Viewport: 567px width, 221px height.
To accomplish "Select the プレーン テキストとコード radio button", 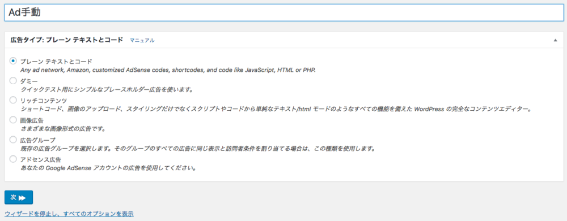I will click(13, 61).
